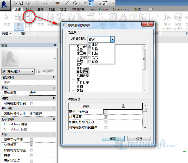Select 常规模型 in the category tree

83,72
